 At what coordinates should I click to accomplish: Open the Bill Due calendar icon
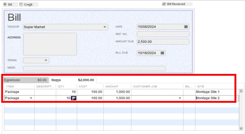pyautogui.click(x=162, y=53)
